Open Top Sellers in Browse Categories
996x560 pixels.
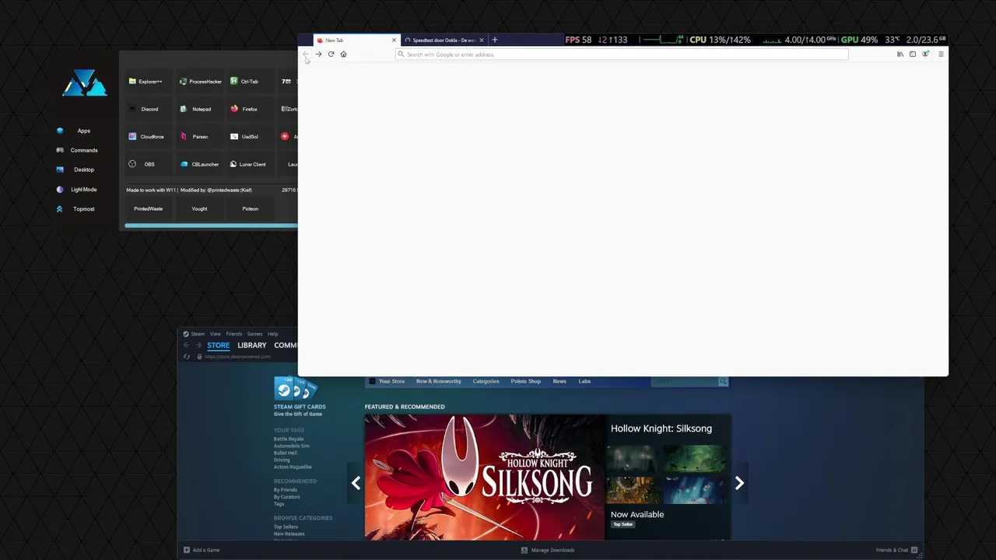click(286, 527)
